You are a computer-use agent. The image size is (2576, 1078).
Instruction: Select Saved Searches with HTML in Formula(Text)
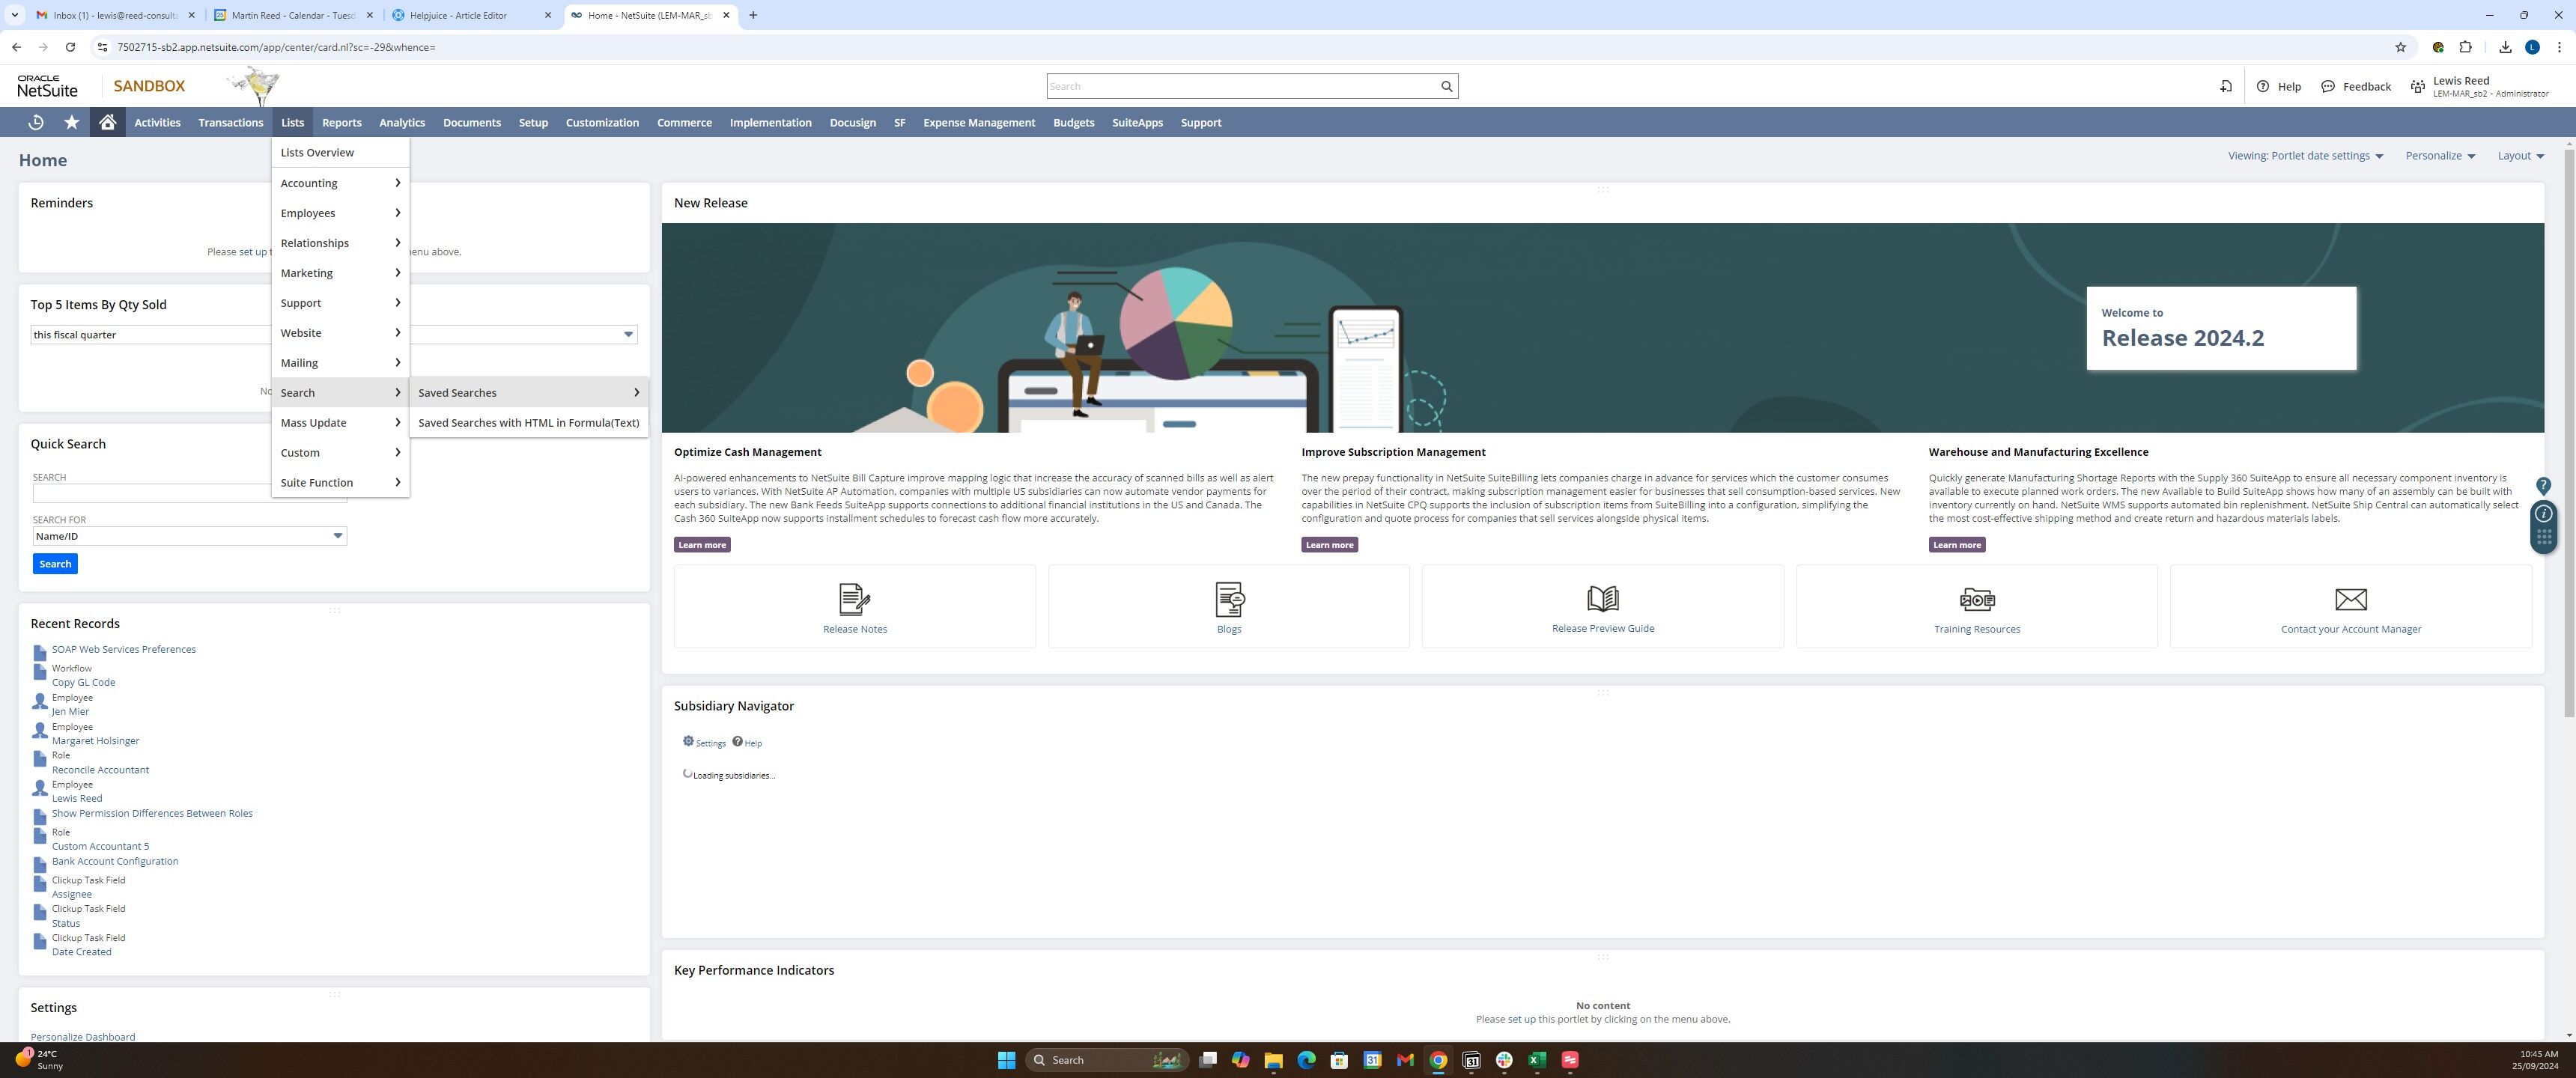click(x=528, y=423)
